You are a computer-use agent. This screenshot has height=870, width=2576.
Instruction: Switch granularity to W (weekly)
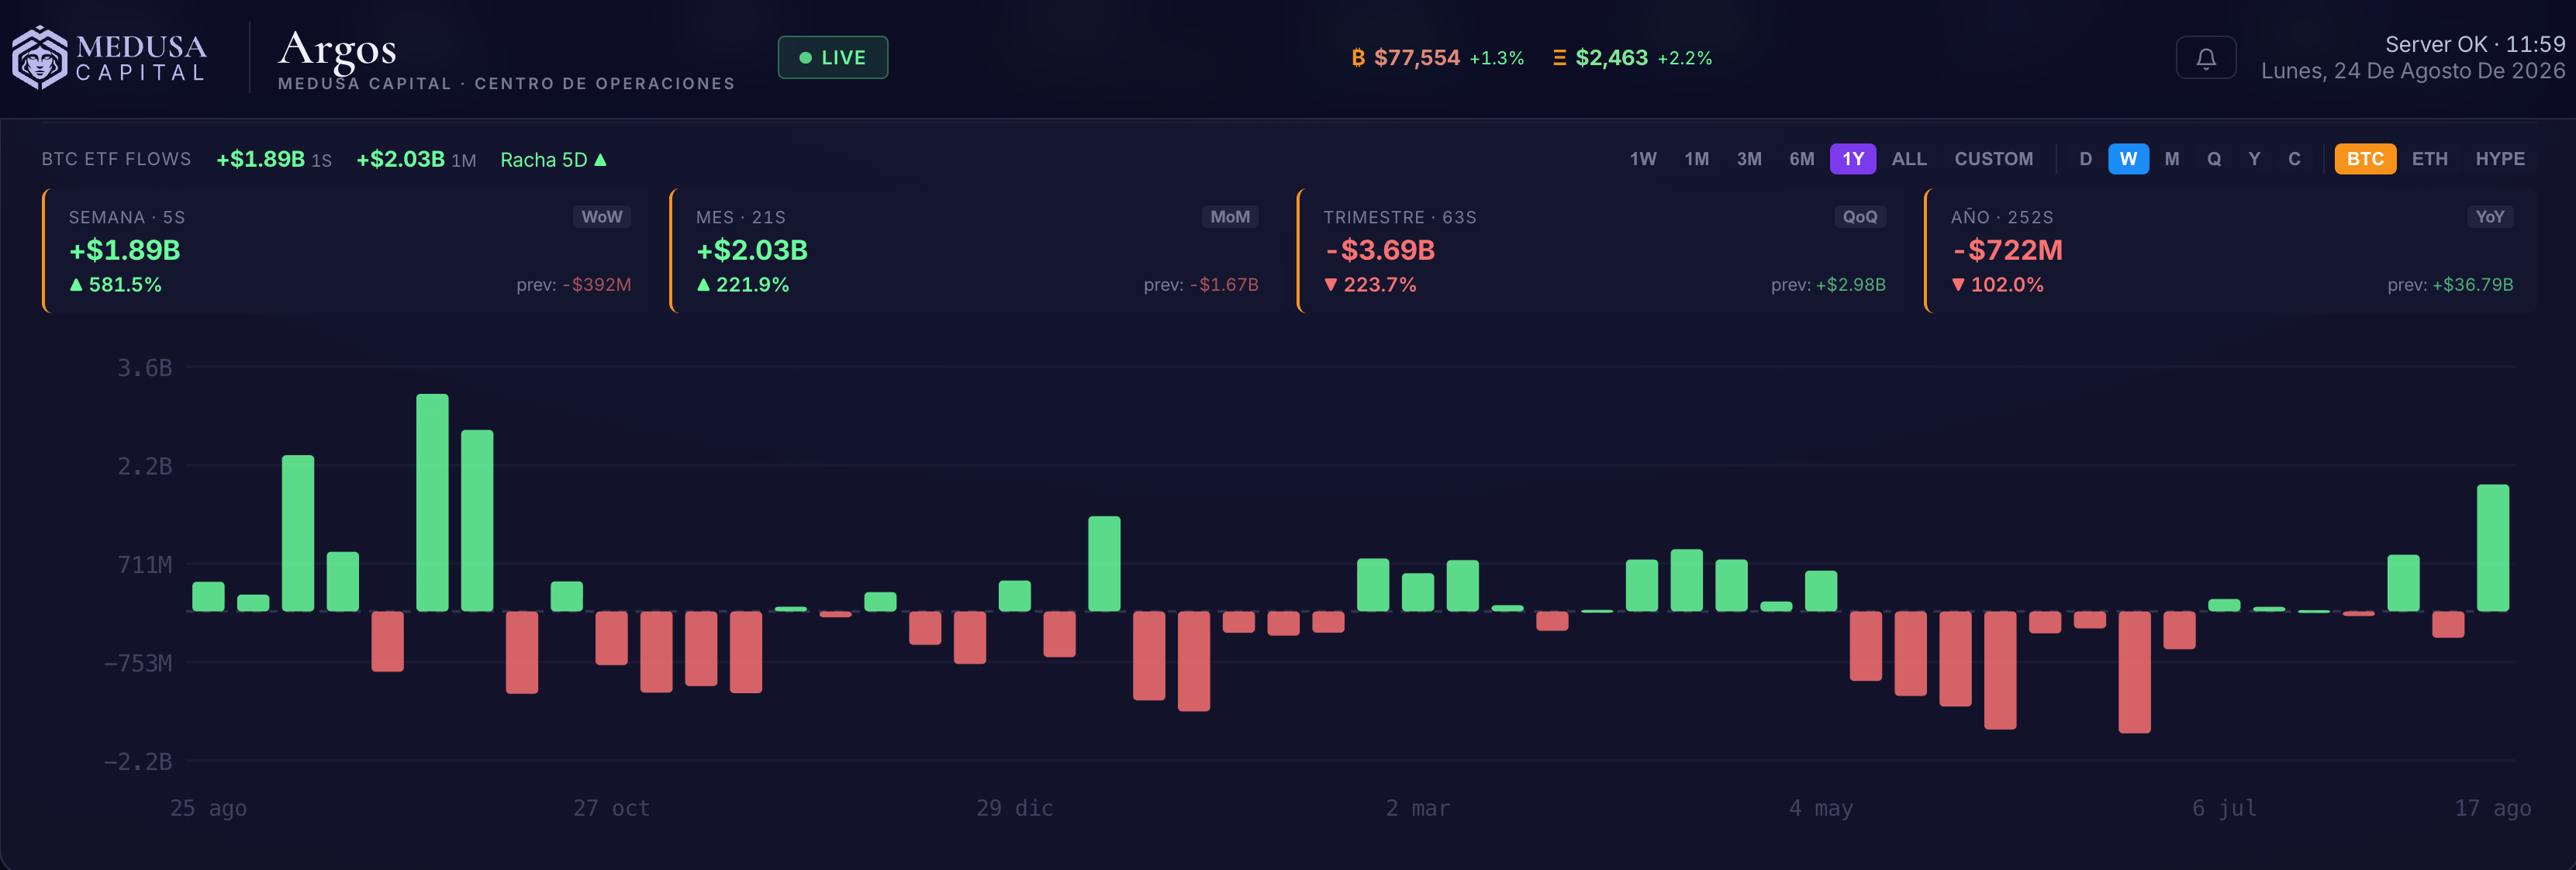click(2128, 159)
